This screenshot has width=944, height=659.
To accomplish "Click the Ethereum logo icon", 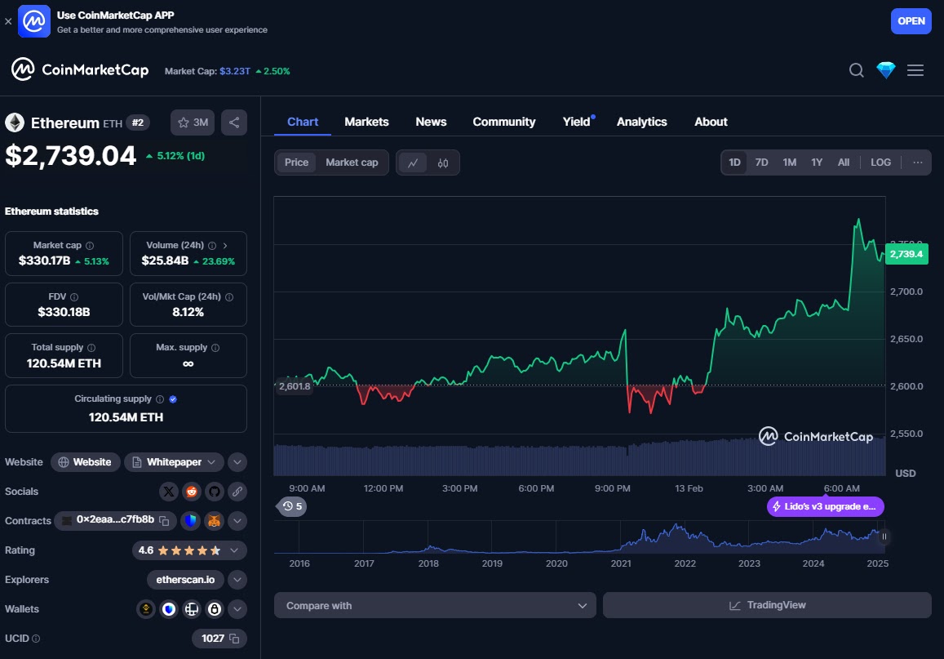I will coord(15,122).
